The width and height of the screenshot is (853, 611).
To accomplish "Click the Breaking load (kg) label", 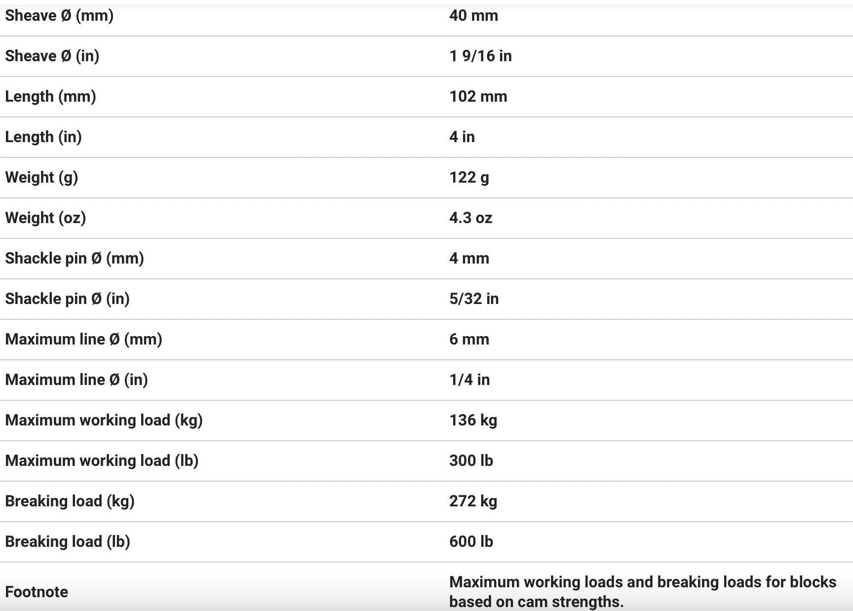I will coord(70,501).
